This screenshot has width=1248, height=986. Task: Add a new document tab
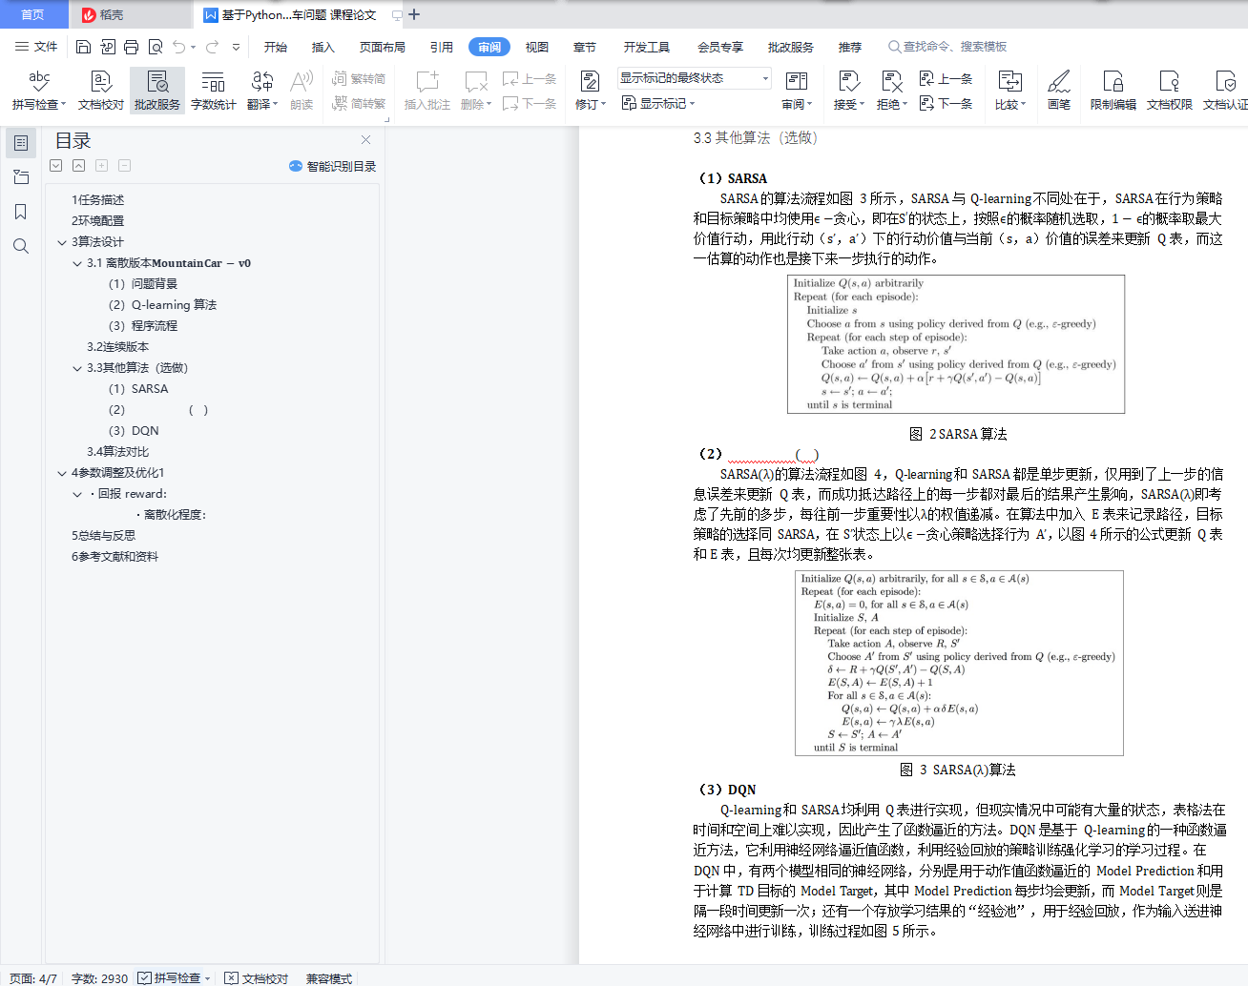(414, 14)
